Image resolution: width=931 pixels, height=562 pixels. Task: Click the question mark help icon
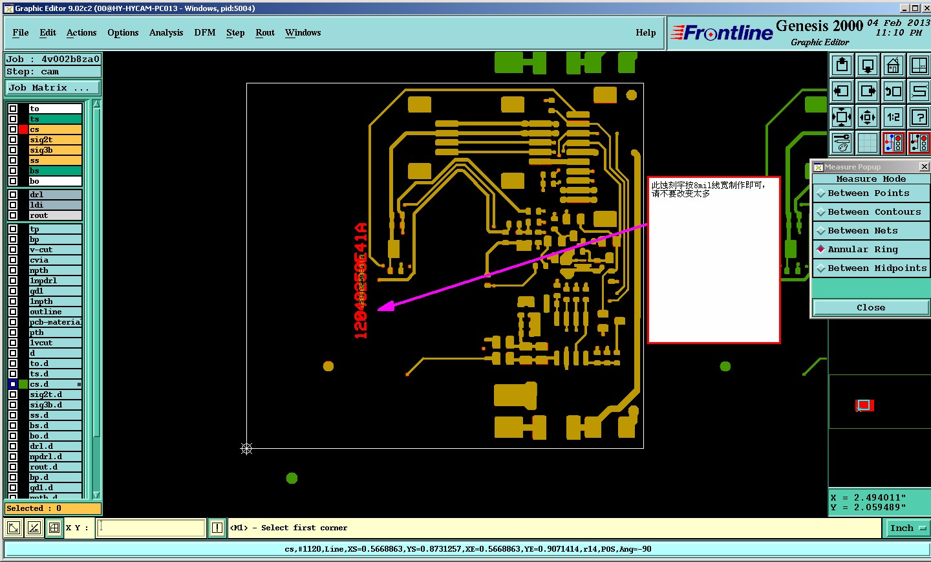(x=919, y=117)
